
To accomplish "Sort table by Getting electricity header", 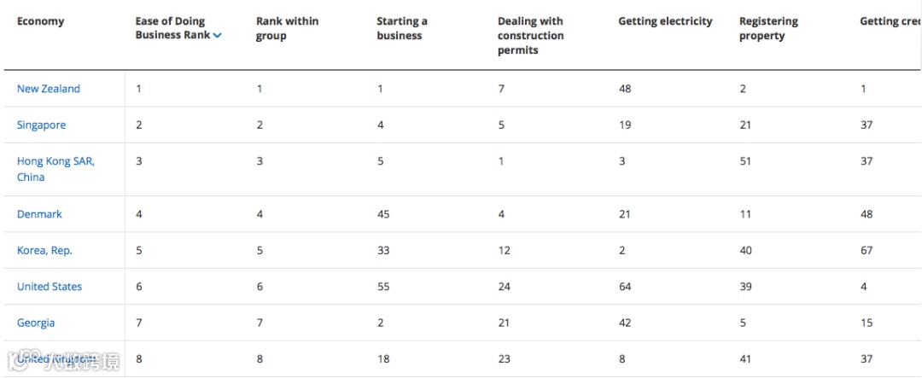I will [665, 21].
